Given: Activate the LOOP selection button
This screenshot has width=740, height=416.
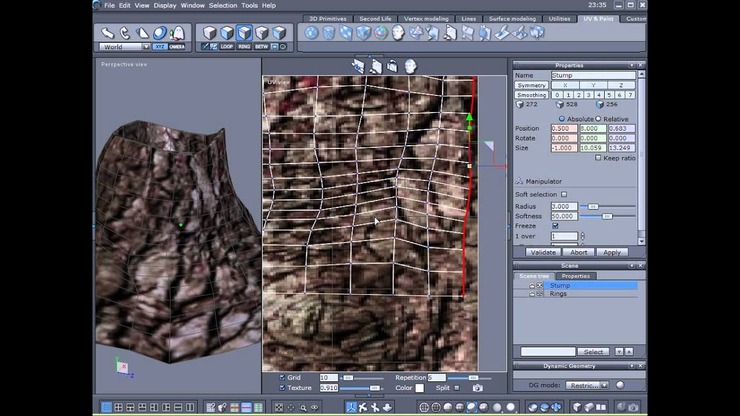Looking at the screenshot, I should pos(227,47).
